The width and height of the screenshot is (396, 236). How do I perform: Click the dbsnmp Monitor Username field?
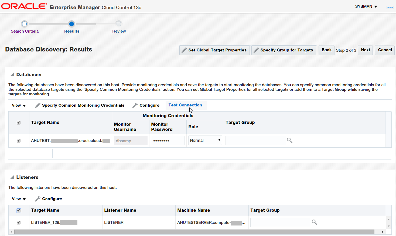click(x=131, y=140)
